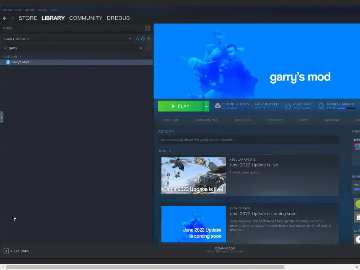Image resolution: width=360 pixels, height=270 pixels.
Task: Open the Workshop link
Action: click(331, 120)
